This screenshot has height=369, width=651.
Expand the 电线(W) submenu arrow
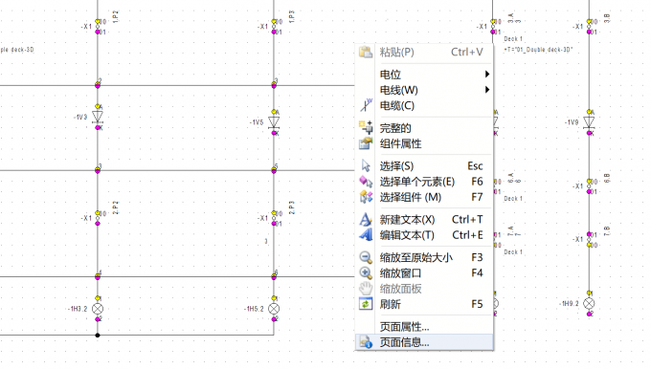(x=487, y=90)
